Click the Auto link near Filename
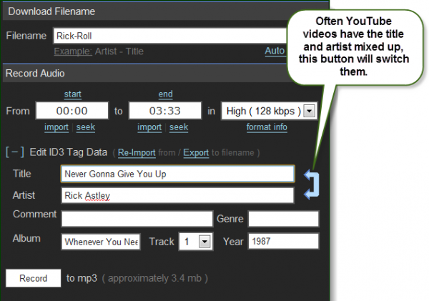Viewport: 429px width, 301px height. (x=275, y=51)
